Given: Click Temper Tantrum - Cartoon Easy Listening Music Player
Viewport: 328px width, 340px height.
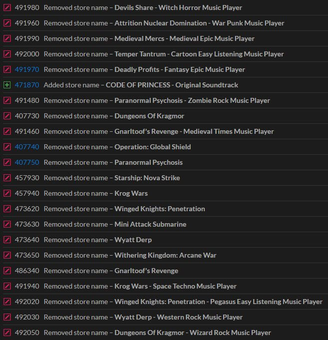Looking at the screenshot, I should pyautogui.click(x=199, y=54).
